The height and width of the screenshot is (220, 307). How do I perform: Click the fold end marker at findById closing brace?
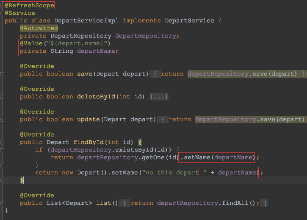tap(3, 180)
